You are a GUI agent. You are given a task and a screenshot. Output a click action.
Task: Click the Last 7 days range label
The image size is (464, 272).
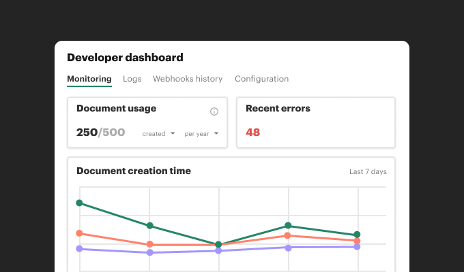click(x=368, y=171)
